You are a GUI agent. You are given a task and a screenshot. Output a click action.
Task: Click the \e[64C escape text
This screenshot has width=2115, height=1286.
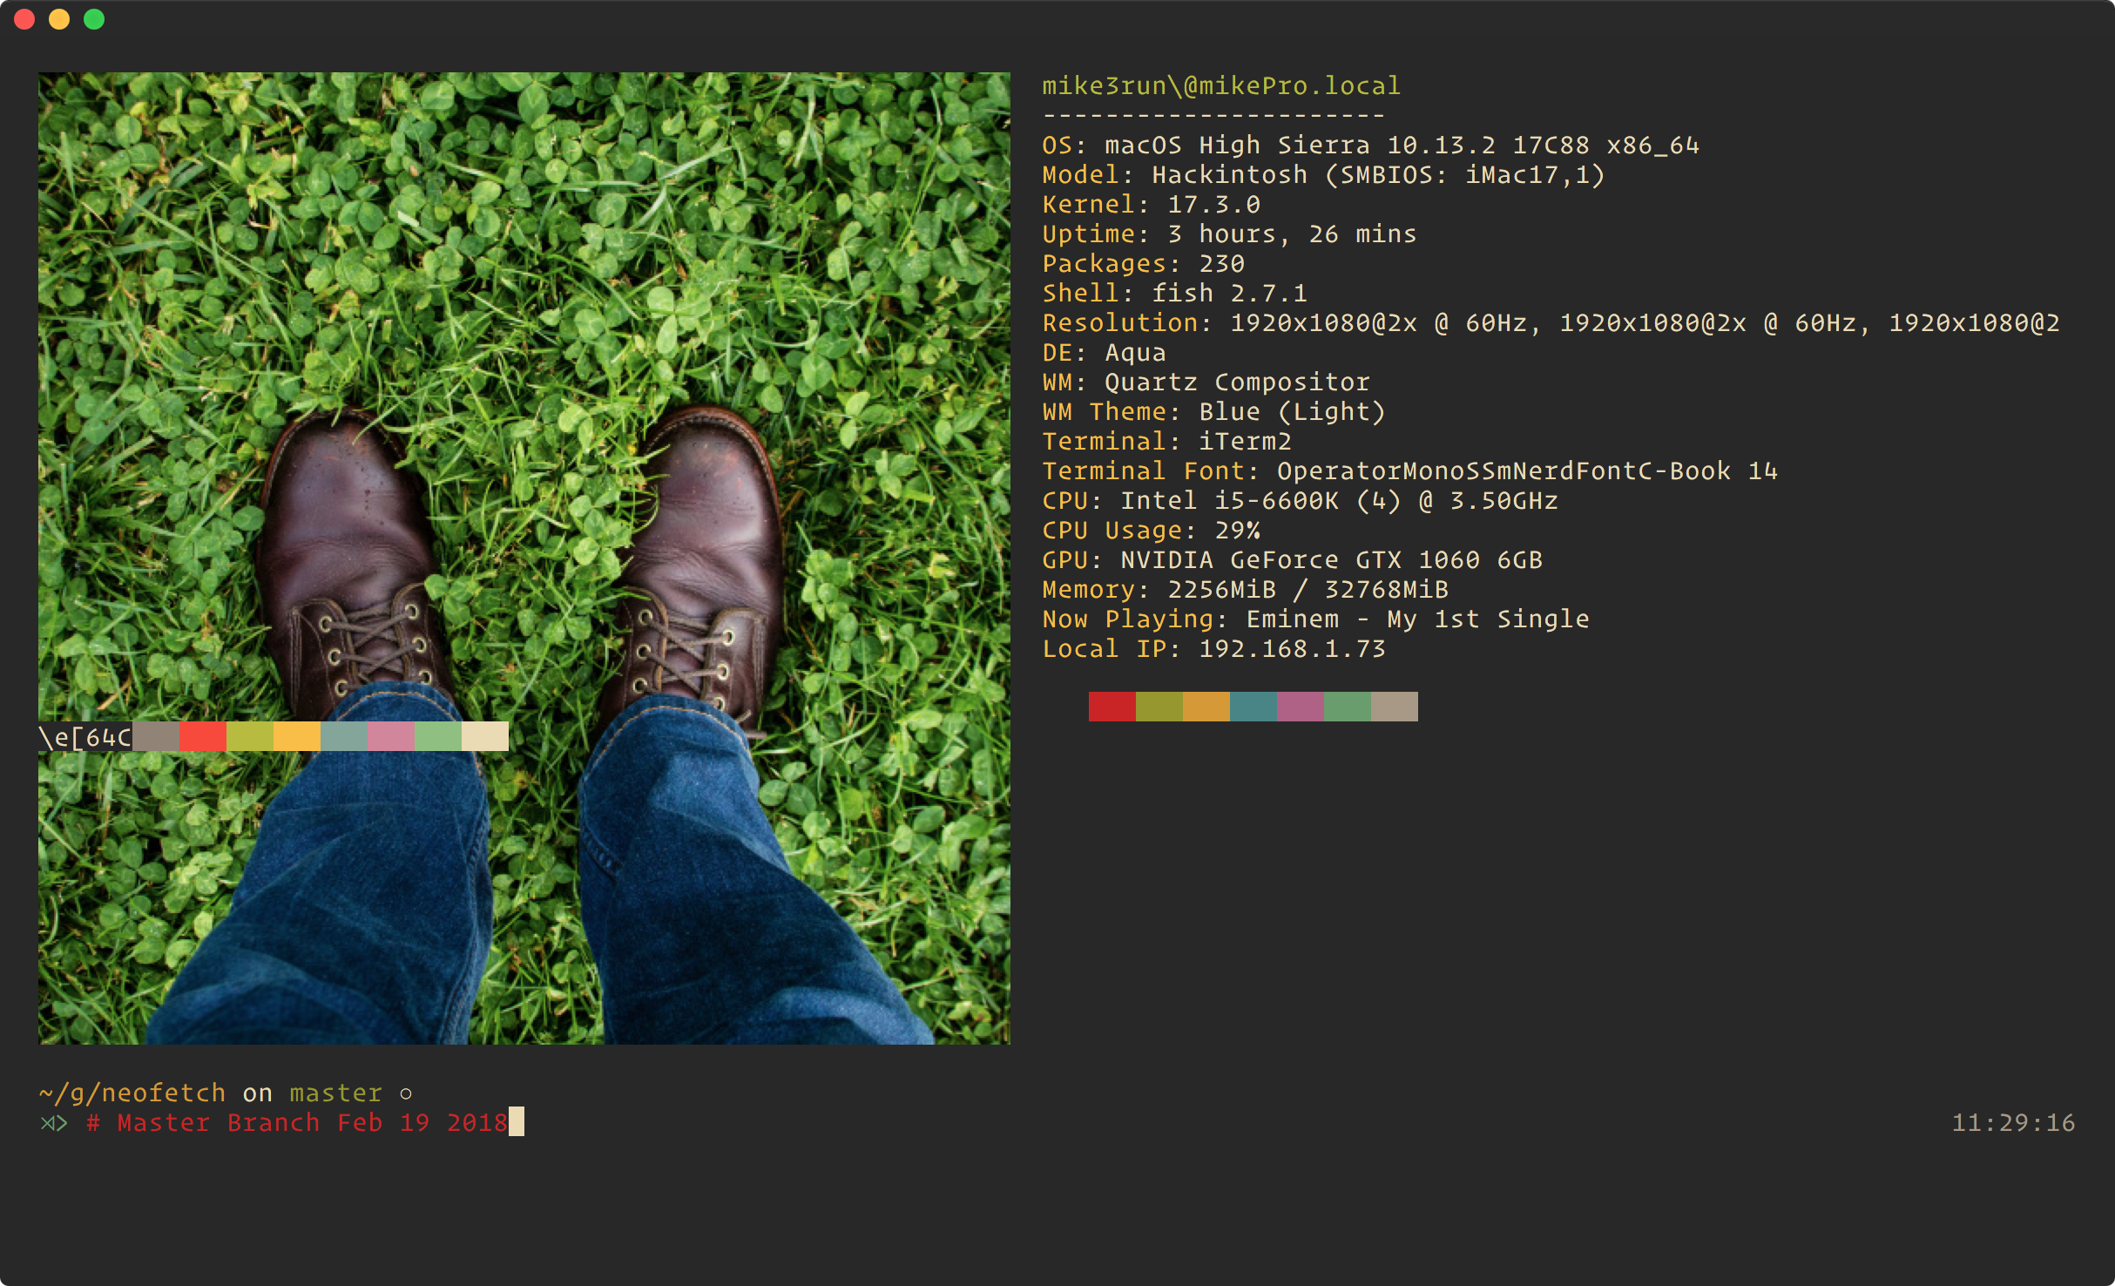point(85,737)
